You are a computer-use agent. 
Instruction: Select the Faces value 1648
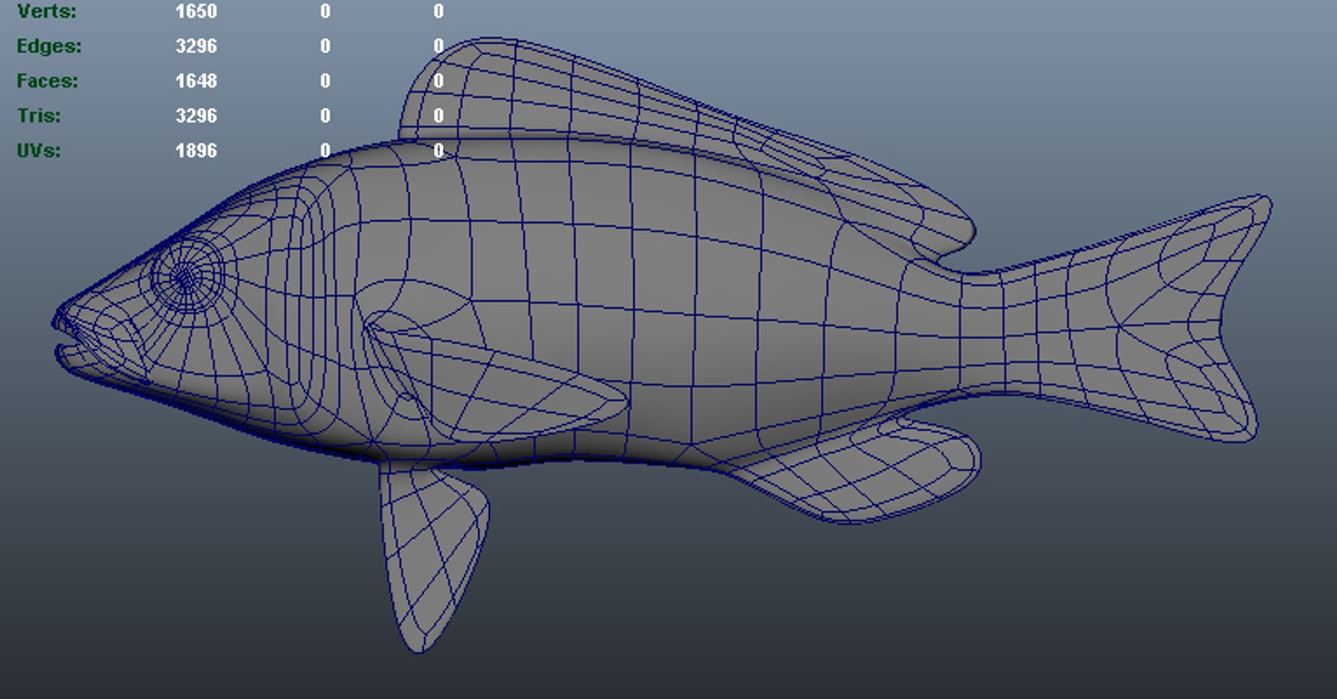click(x=196, y=81)
